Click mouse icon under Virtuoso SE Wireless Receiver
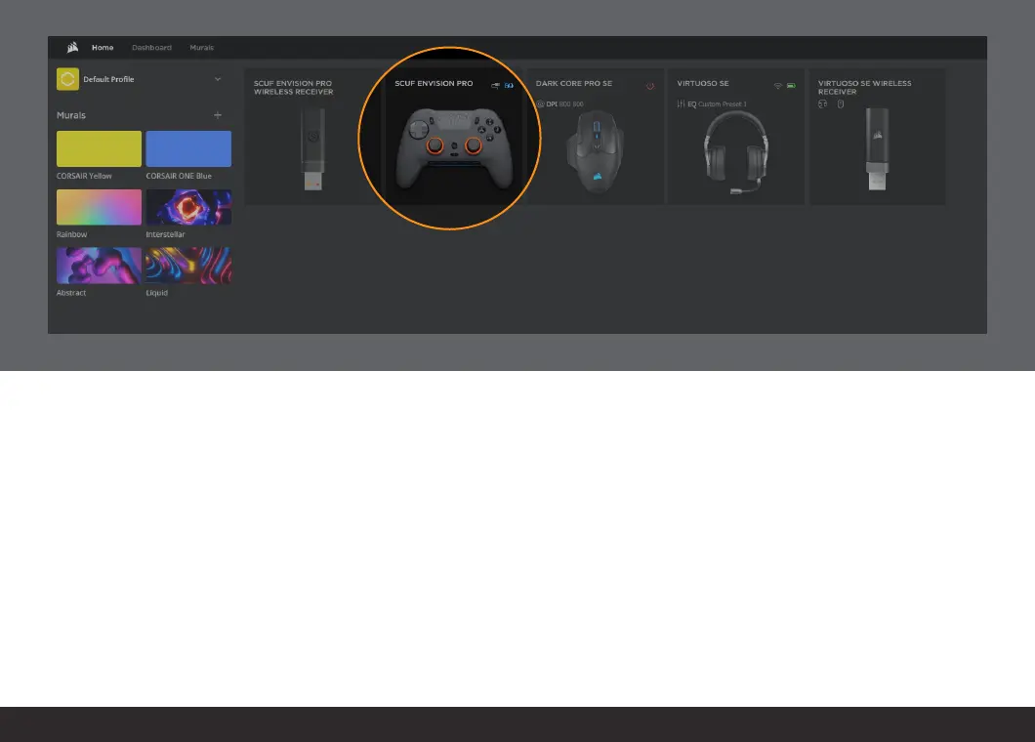This screenshot has width=1035, height=742. coord(841,104)
